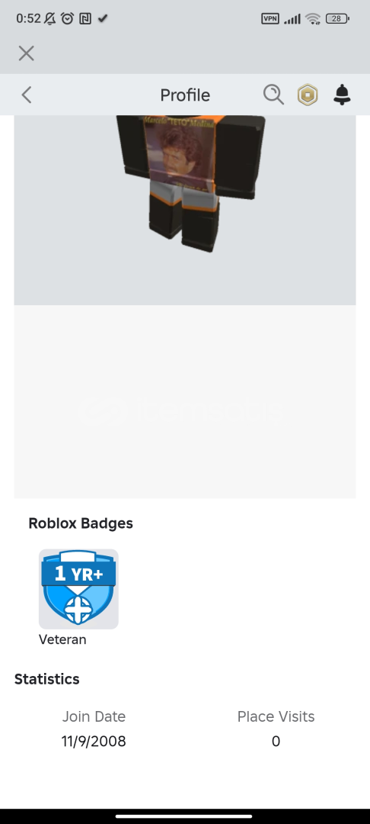Tap the VPN status bar indicator
The height and width of the screenshot is (824, 370).
click(270, 19)
